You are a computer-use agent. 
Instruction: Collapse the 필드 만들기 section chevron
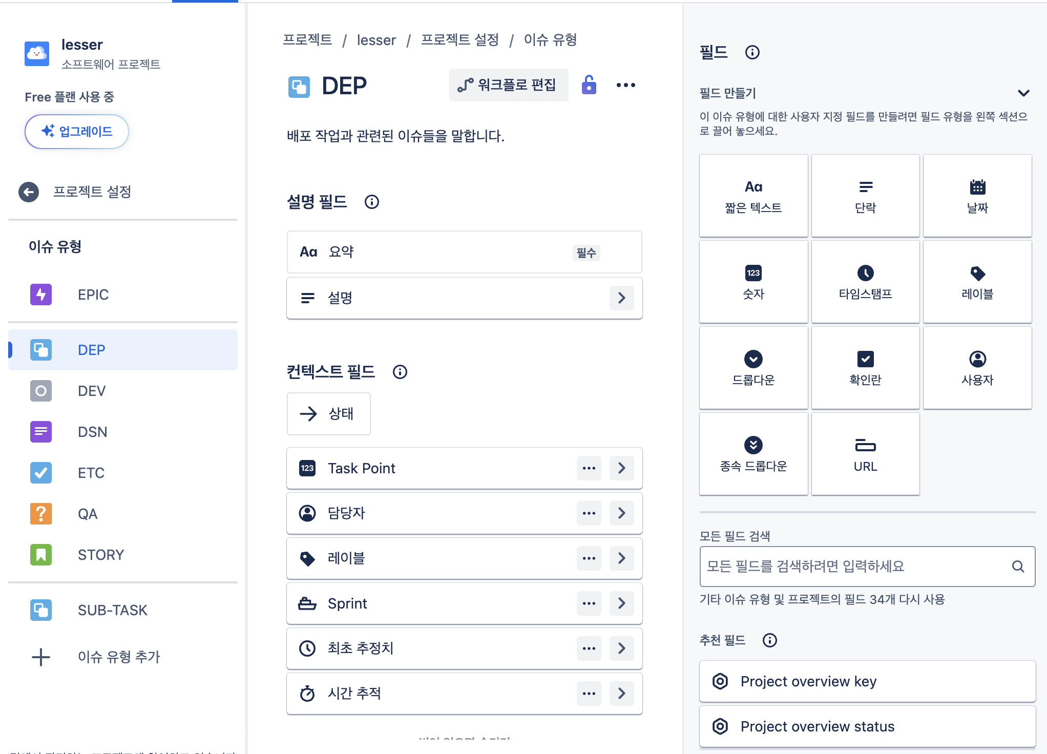1024,93
